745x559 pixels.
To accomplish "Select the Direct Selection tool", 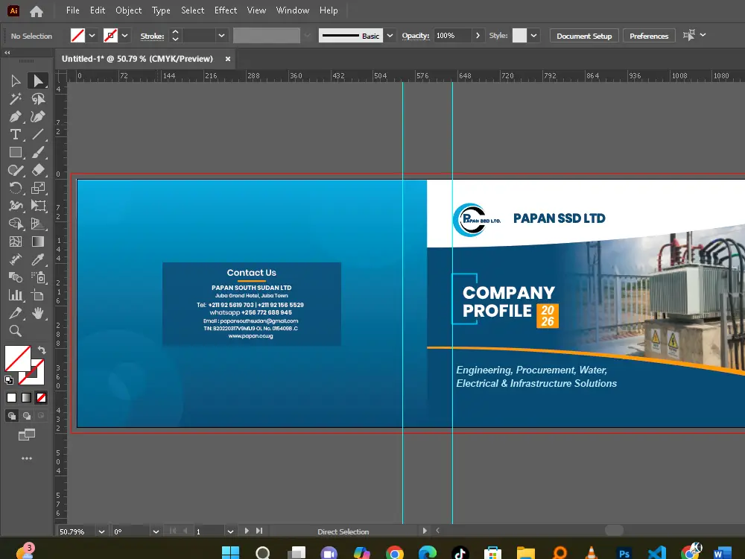I will (x=39, y=80).
